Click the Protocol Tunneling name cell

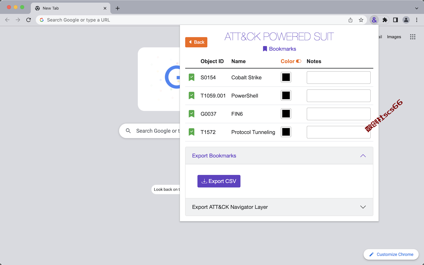click(253, 132)
